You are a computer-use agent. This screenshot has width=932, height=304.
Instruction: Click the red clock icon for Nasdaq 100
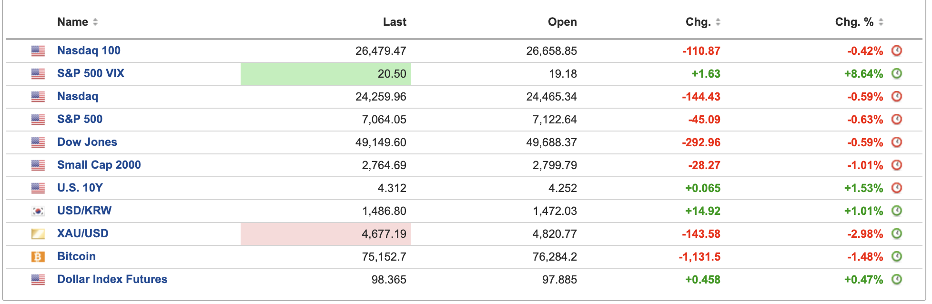point(896,51)
